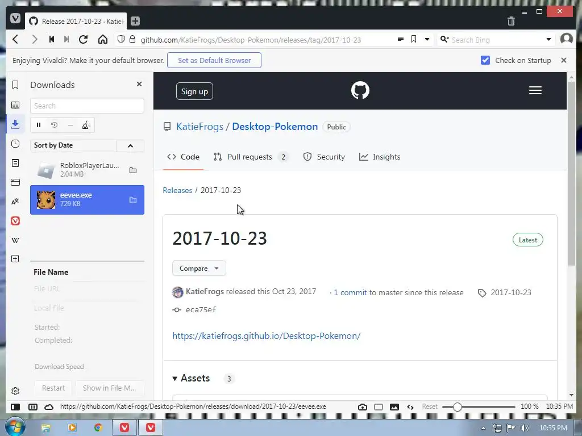
Task: Toggle sort direction arrow
Action: coord(130,146)
